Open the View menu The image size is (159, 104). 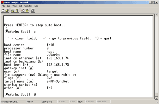click(14, 6)
